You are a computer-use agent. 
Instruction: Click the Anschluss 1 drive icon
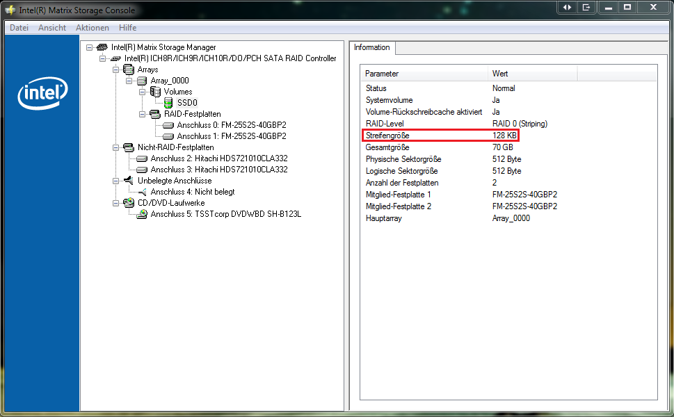pos(168,136)
